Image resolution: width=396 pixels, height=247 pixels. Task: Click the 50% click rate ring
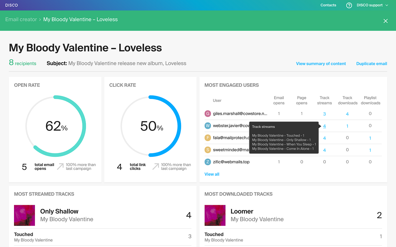(151, 126)
